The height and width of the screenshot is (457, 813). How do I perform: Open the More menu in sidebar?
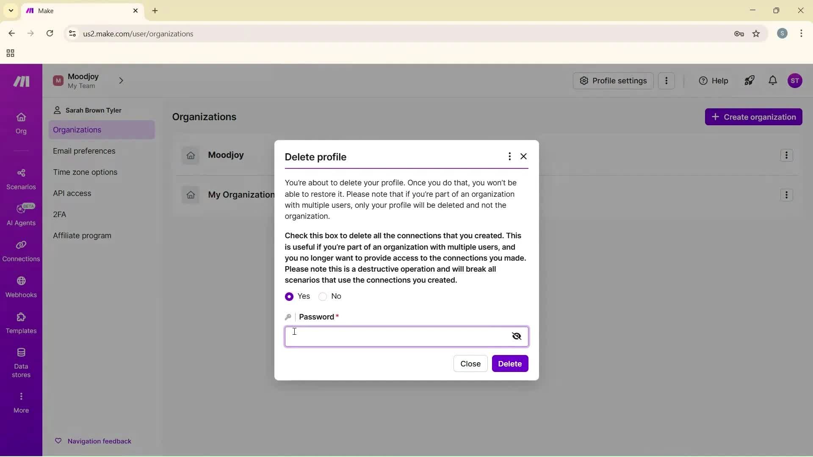coord(21,402)
